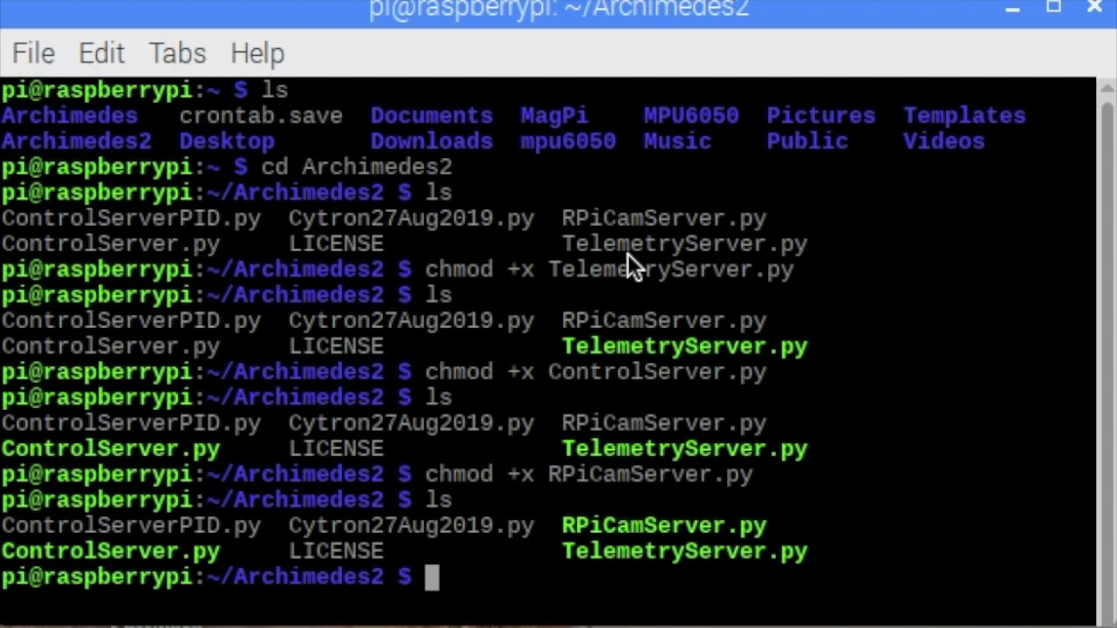This screenshot has height=628, width=1117.
Task: Click the first 'ls' command after the home prompt
Action: pos(274,90)
